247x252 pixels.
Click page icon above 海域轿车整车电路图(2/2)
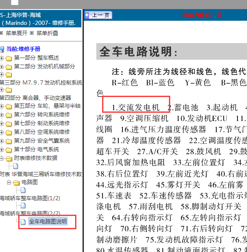pyautogui.click(x=23, y=206)
